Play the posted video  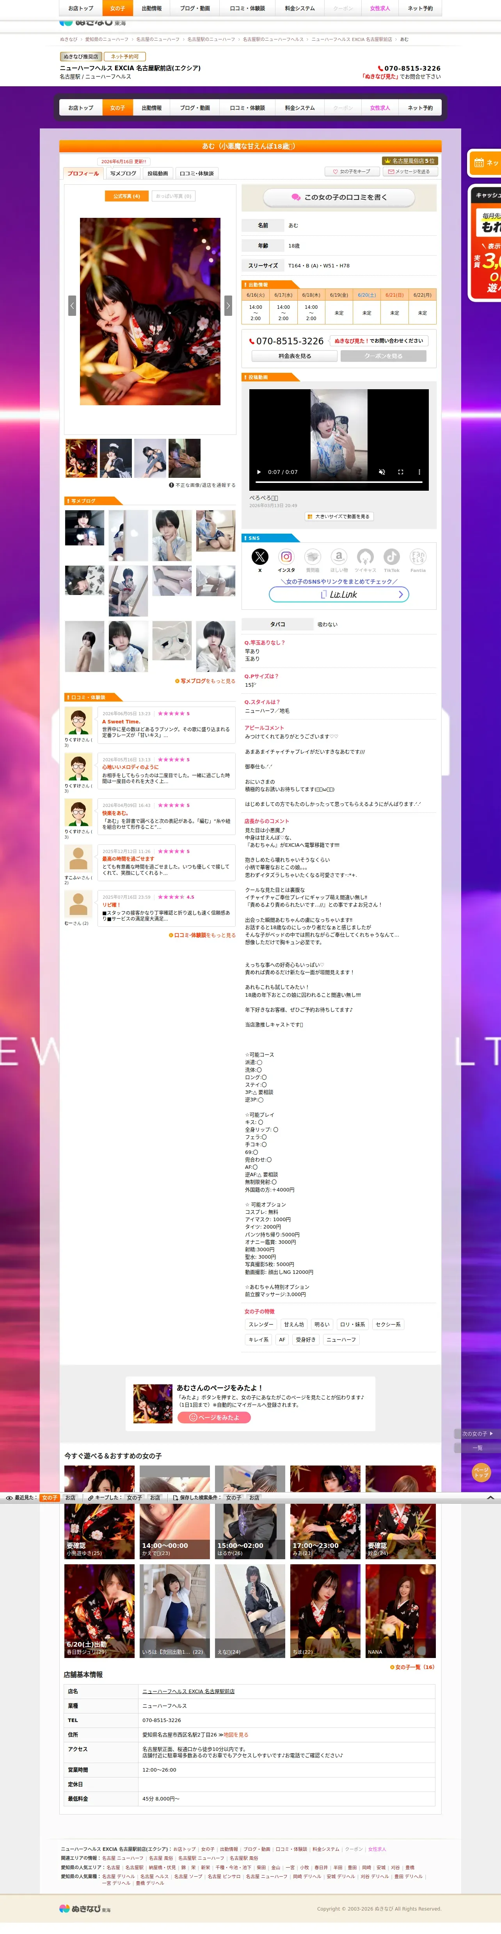click(259, 472)
